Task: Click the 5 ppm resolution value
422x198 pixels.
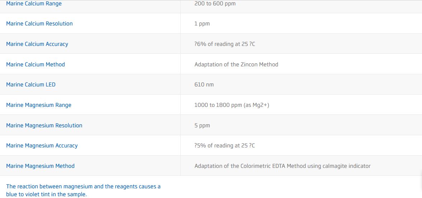Action: 202,126
